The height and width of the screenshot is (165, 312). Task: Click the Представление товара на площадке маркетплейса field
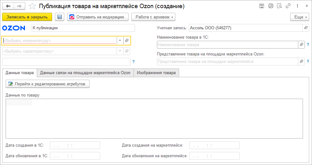click(x=227, y=62)
